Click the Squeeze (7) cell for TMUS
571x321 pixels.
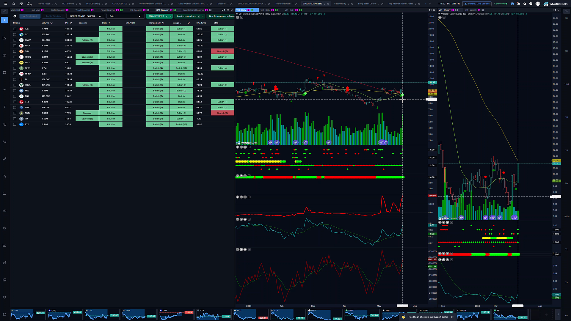pos(87,57)
